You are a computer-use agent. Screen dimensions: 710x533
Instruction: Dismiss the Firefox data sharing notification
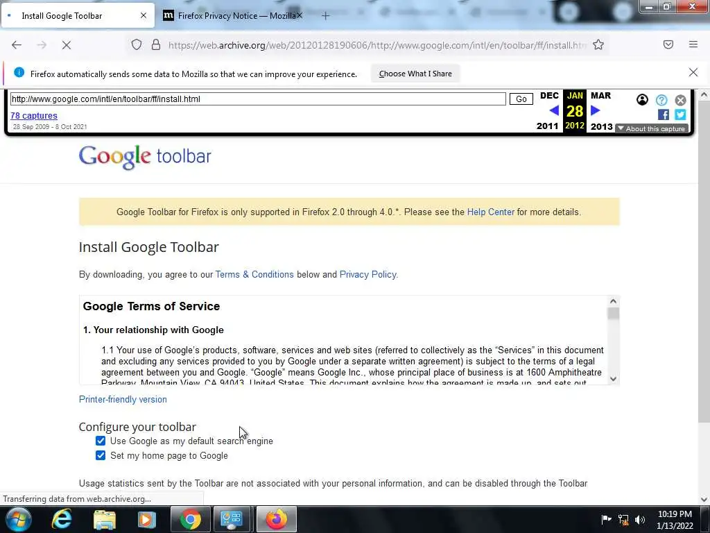click(693, 72)
